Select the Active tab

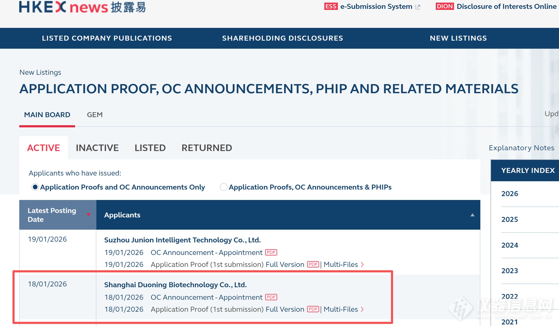pyautogui.click(x=43, y=148)
